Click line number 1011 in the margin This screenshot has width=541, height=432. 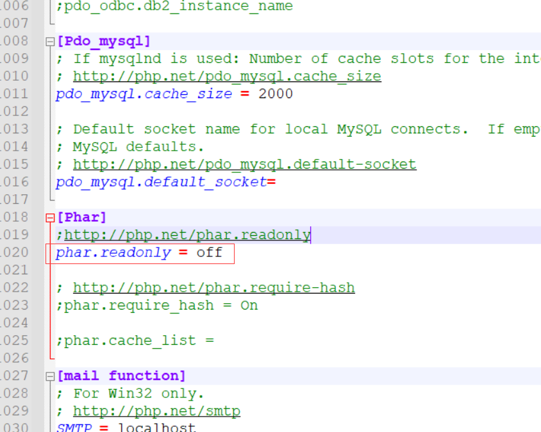(15, 94)
